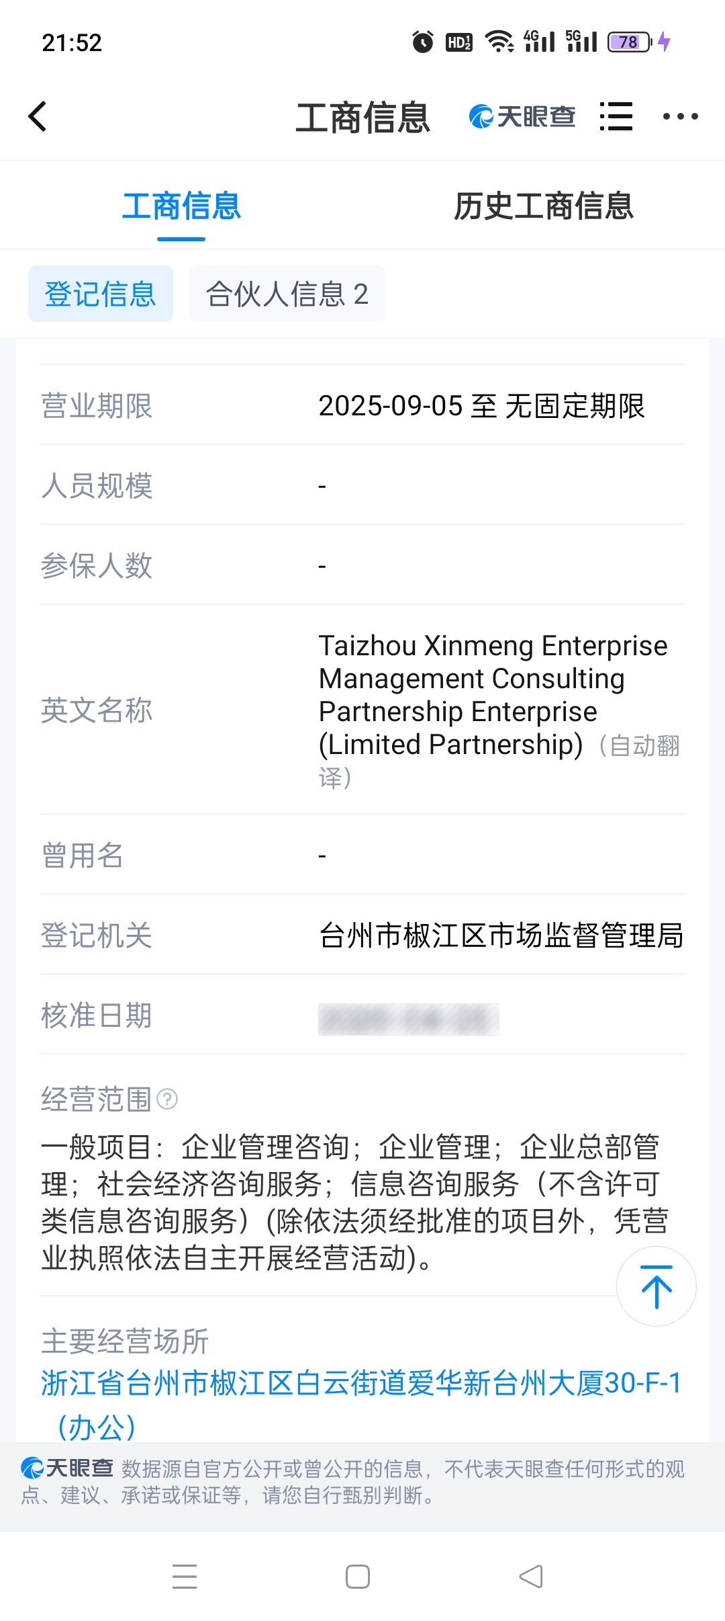Tap the scroll-to-top arrow button
Viewport: 725px width, 1621px height.
pos(656,1286)
